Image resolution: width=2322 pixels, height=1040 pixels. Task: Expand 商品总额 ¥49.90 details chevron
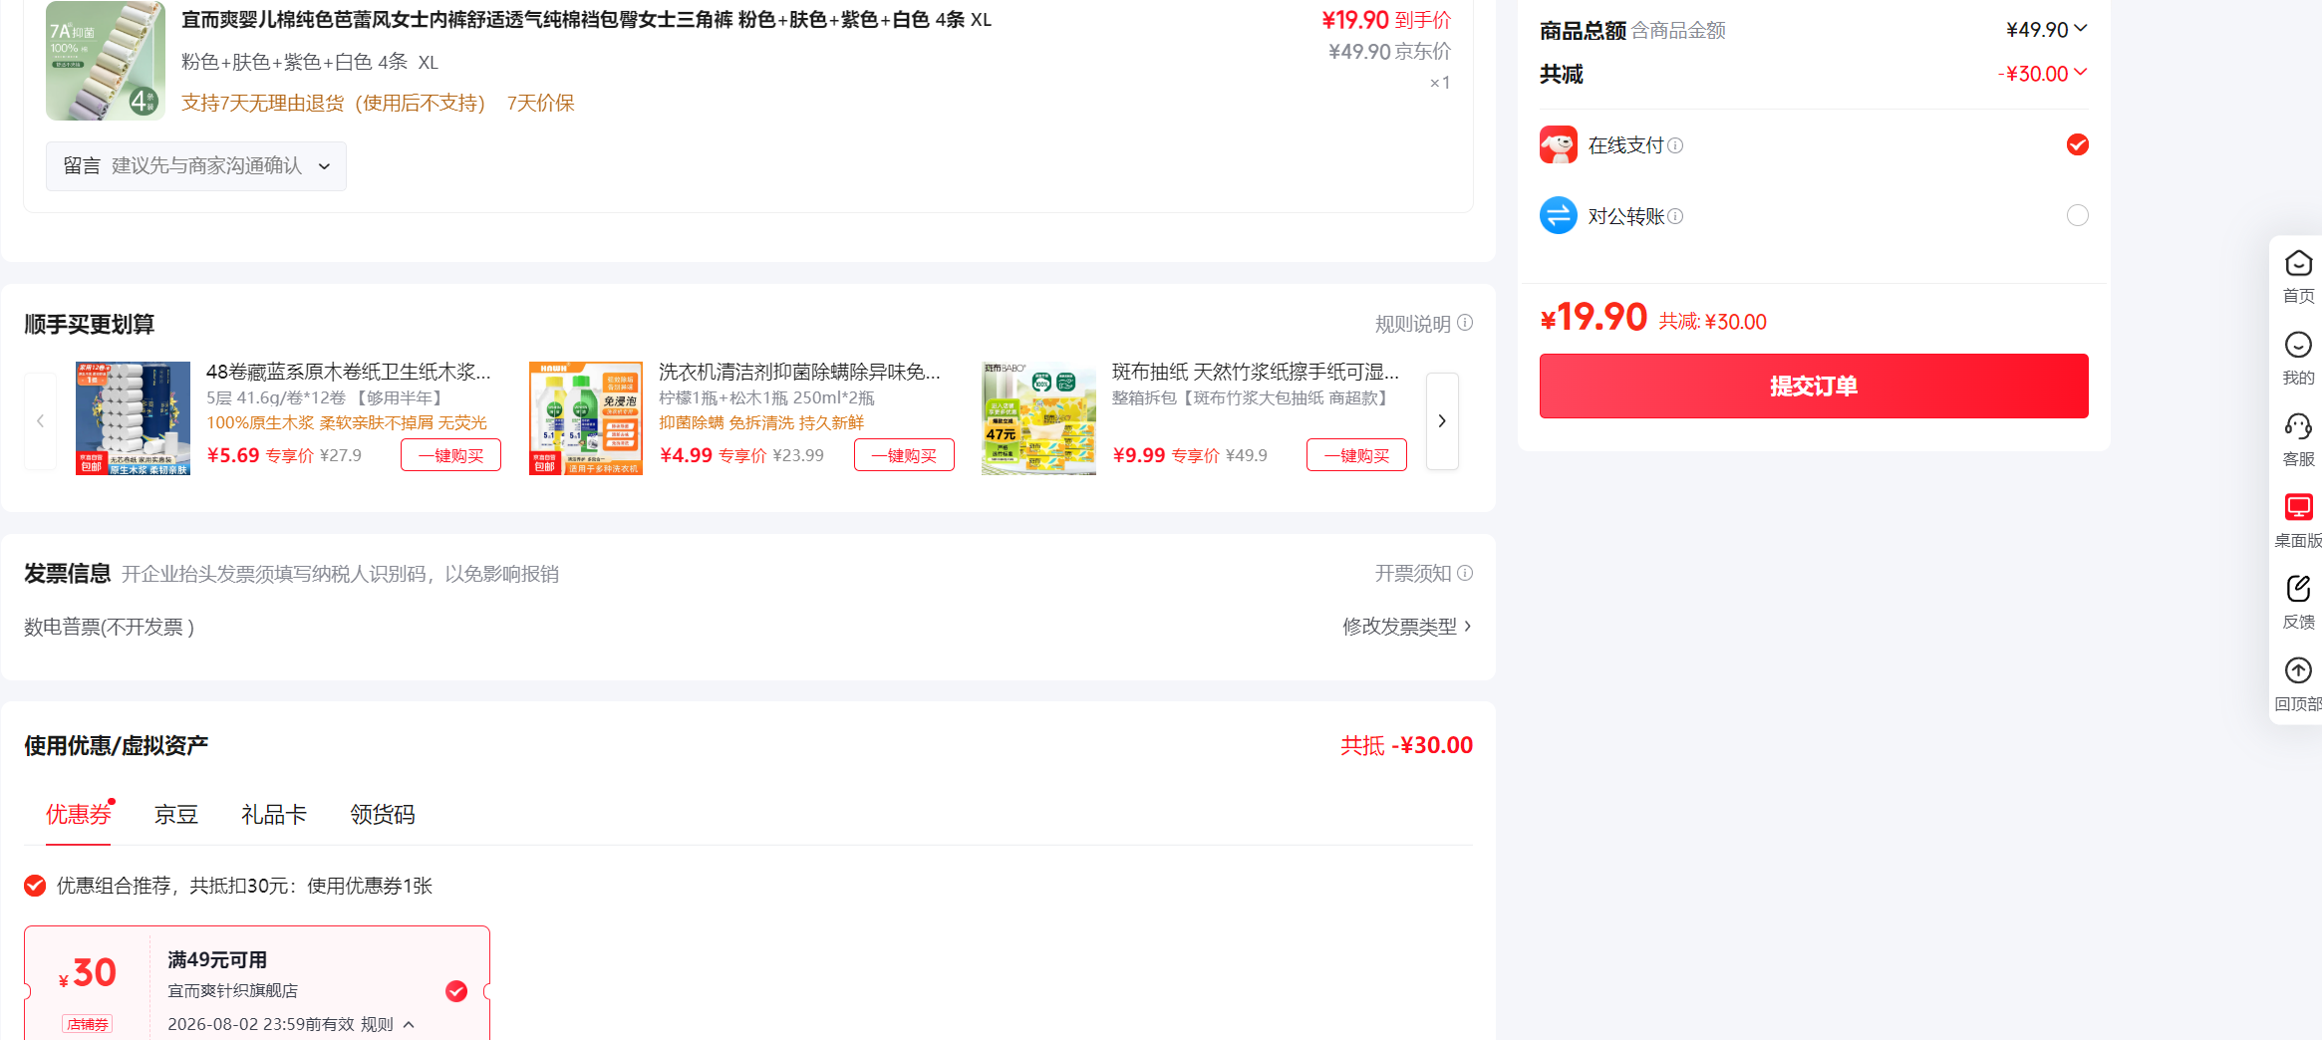2081,28
